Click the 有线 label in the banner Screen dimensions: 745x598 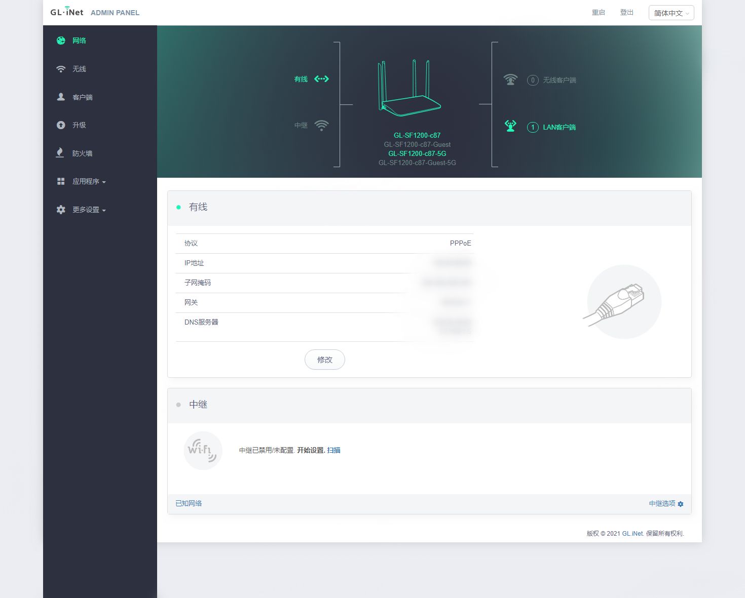[x=301, y=79]
